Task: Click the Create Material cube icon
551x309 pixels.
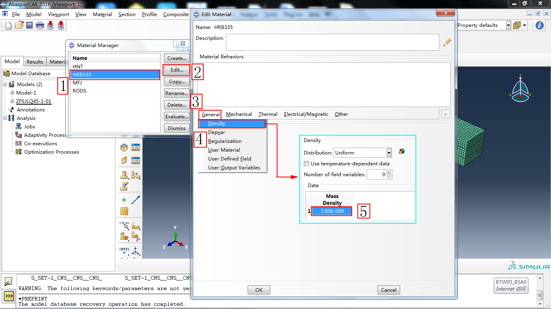Action: 124,148
